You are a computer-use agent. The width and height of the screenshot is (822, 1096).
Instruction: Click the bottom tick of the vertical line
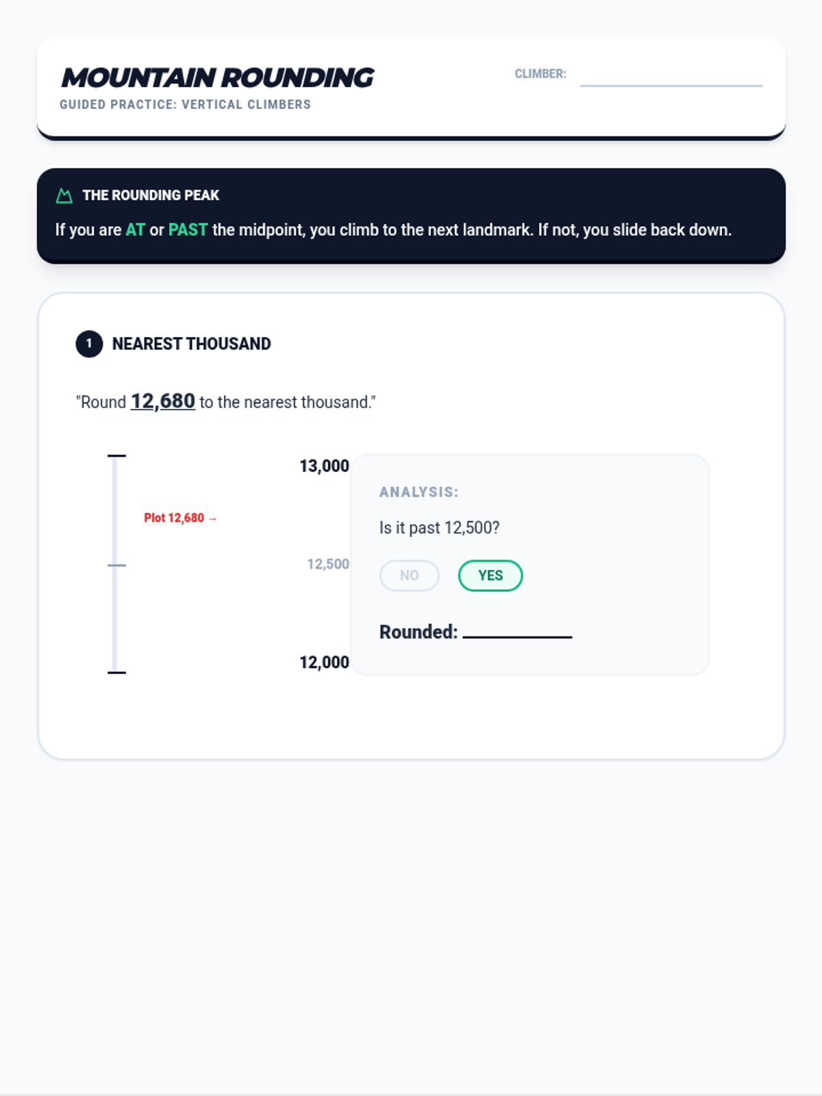[116, 673]
